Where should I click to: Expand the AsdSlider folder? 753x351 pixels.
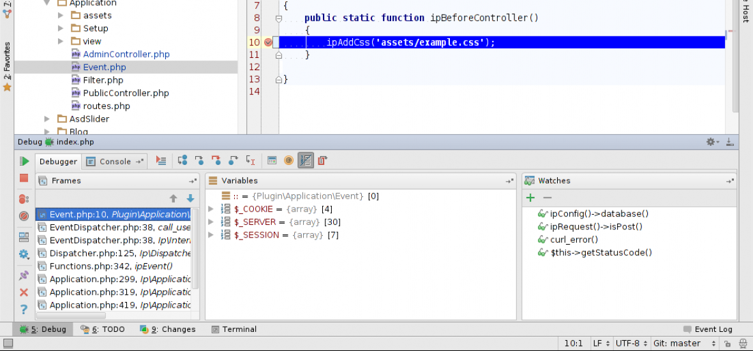tap(47, 119)
